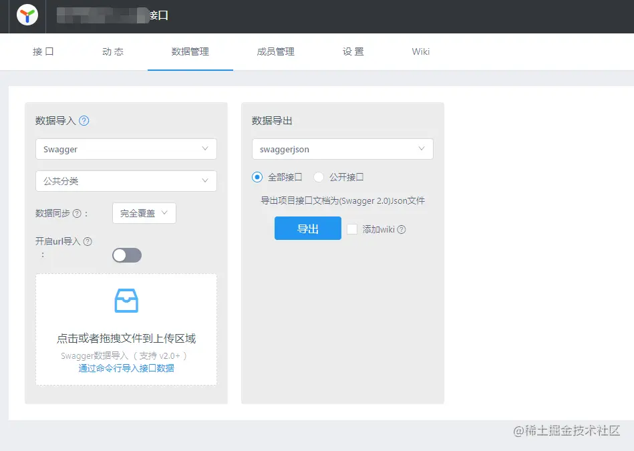Viewport: 634px width, 451px height.
Task: Open the 数据导入 help question icon
Action: tap(84, 120)
